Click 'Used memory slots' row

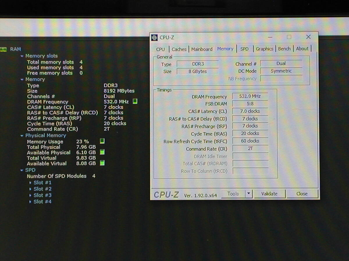tap(55, 68)
